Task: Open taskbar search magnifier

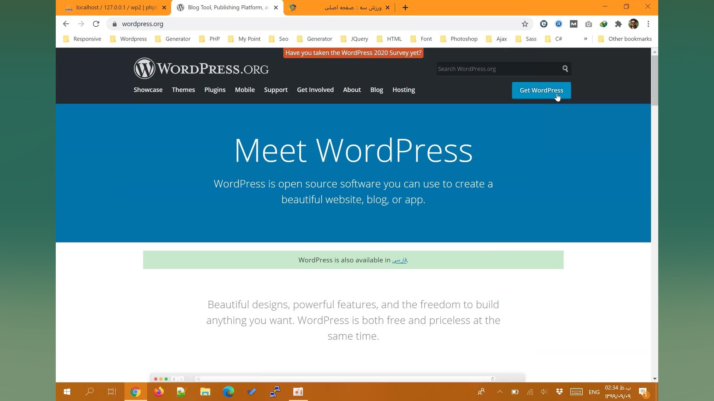Action: point(89,392)
